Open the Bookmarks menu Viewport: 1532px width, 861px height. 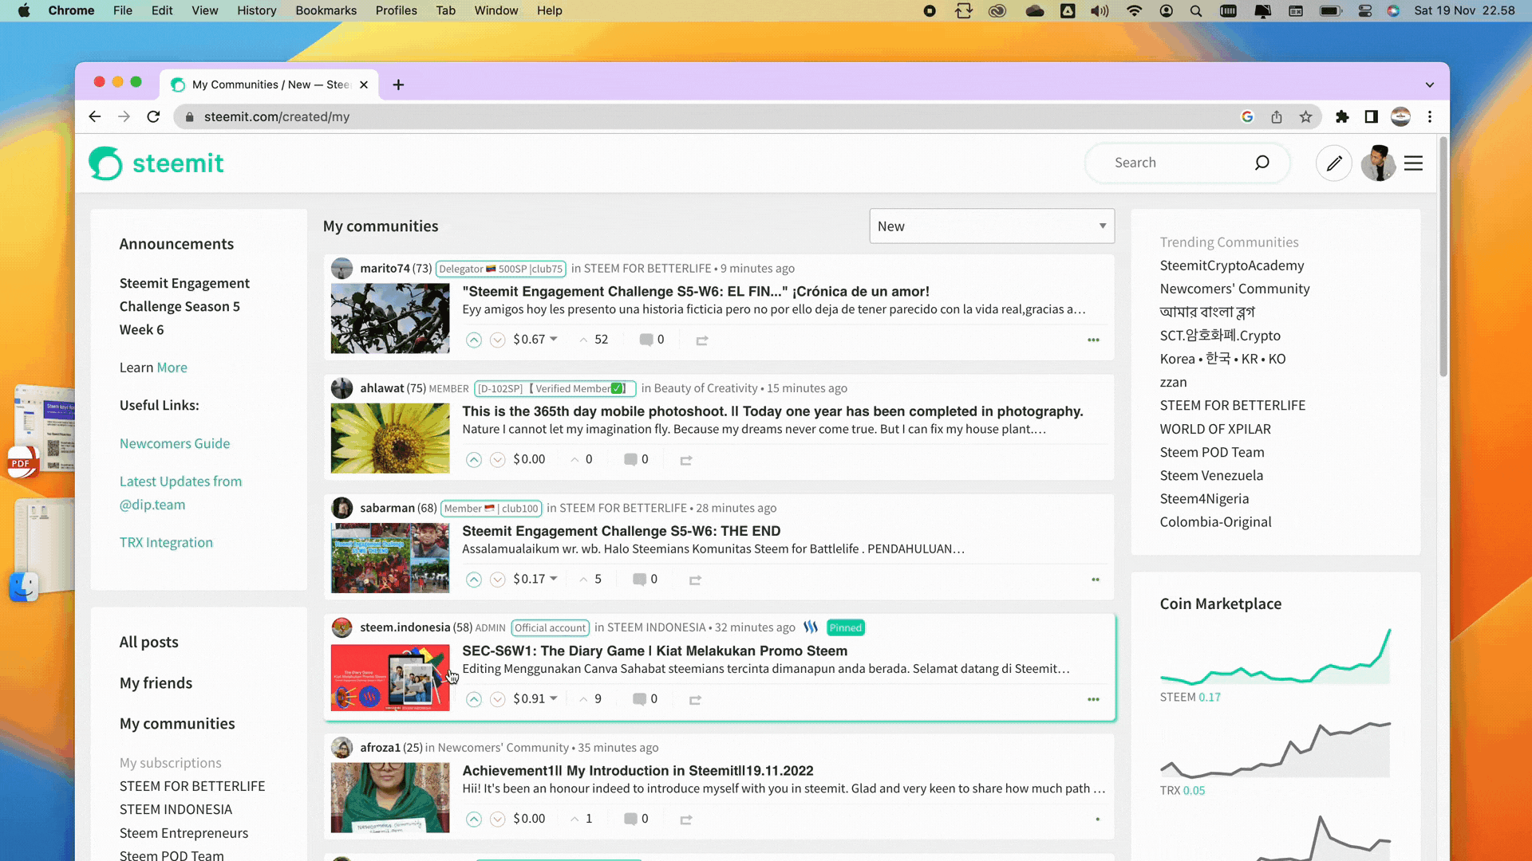pyautogui.click(x=326, y=10)
